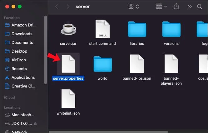The height and width of the screenshot is (133, 208).
Task: Show more toolbar items chevron
Action: coord(190,7)
